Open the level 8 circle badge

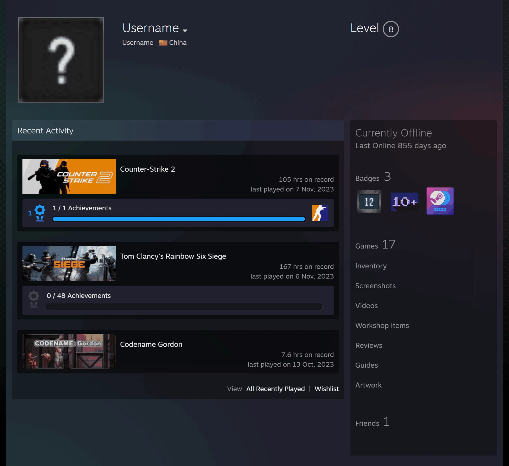[391, 29]
